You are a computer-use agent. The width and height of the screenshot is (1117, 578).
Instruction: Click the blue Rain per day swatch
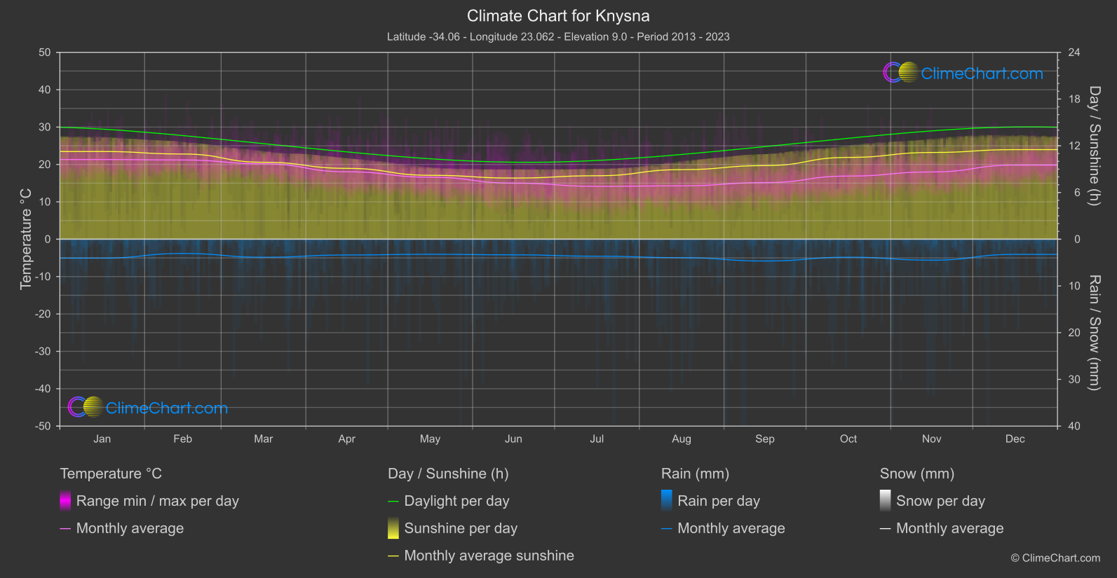point(667,501)
